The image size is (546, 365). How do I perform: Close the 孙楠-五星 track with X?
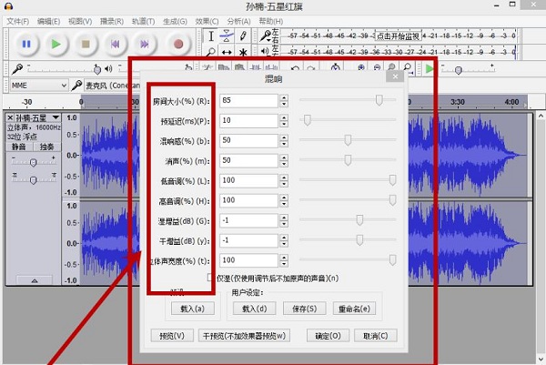pos(11,118)
